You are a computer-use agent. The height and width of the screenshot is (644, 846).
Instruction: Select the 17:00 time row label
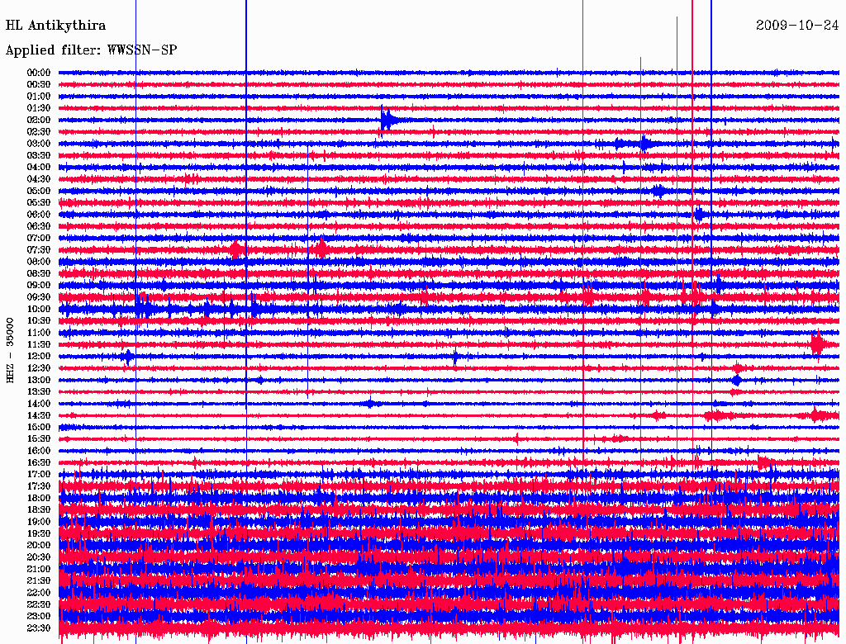click(39, 475)
